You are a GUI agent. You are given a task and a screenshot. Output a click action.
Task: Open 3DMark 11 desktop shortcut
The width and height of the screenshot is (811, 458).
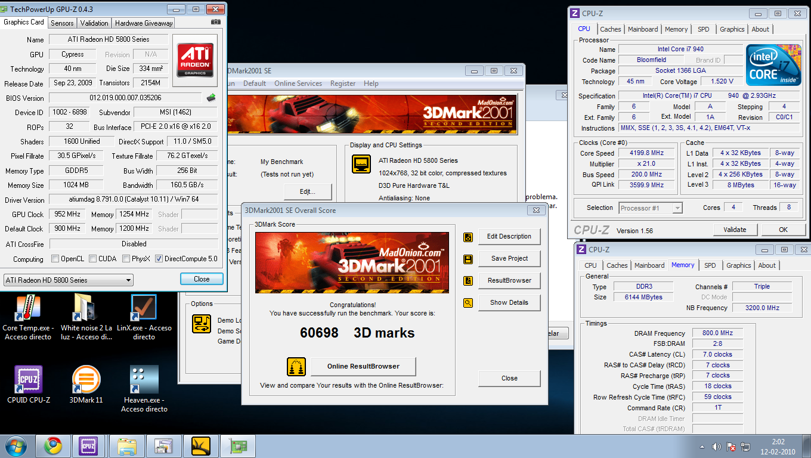[x=86, y=385]
